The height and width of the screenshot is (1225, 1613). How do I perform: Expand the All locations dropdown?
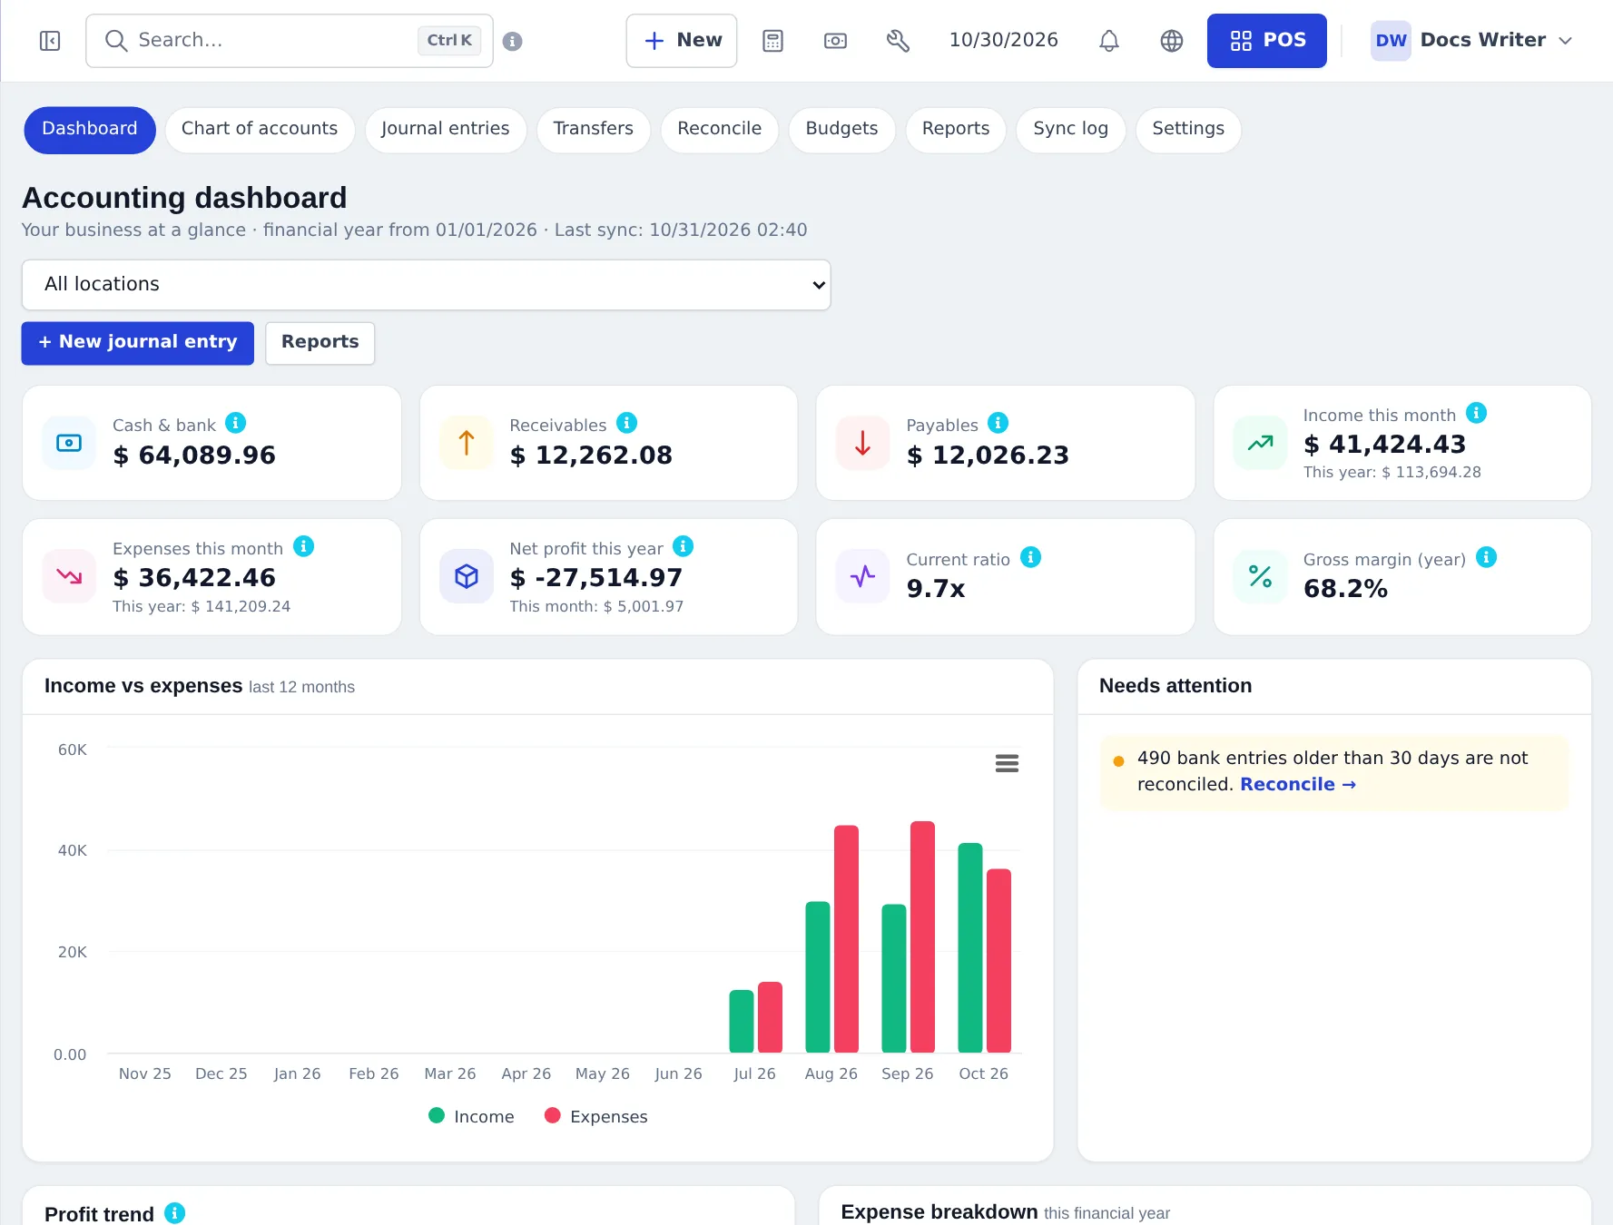tap(426, 285)
